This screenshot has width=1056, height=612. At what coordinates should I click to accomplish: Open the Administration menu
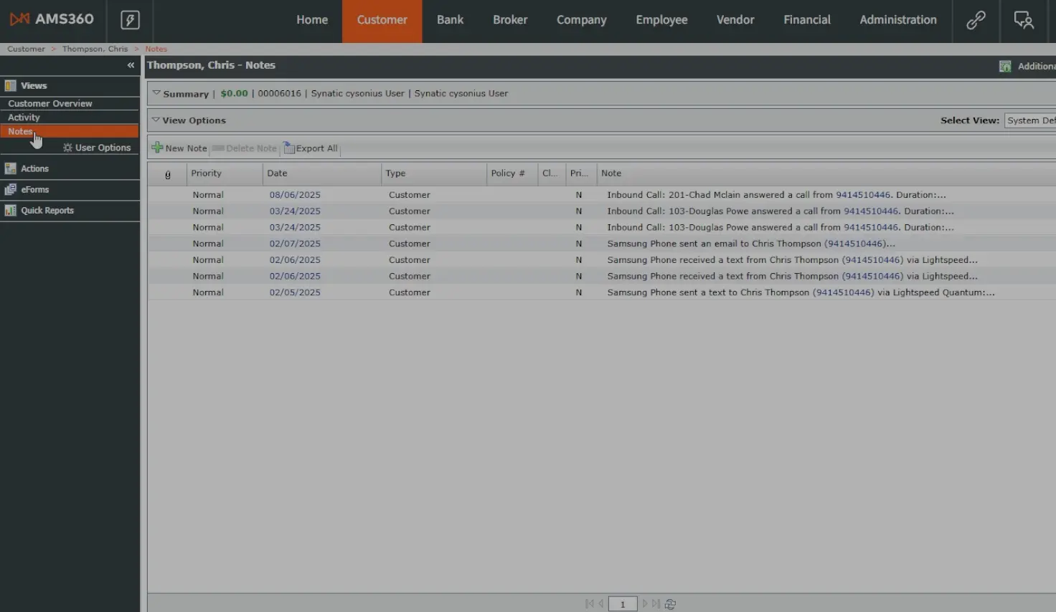point(898,20)
